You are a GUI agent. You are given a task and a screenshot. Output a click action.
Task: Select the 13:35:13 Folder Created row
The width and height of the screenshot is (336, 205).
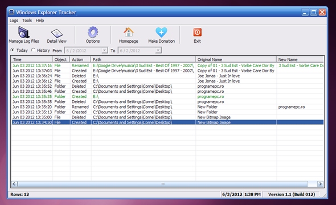(167, 112)
